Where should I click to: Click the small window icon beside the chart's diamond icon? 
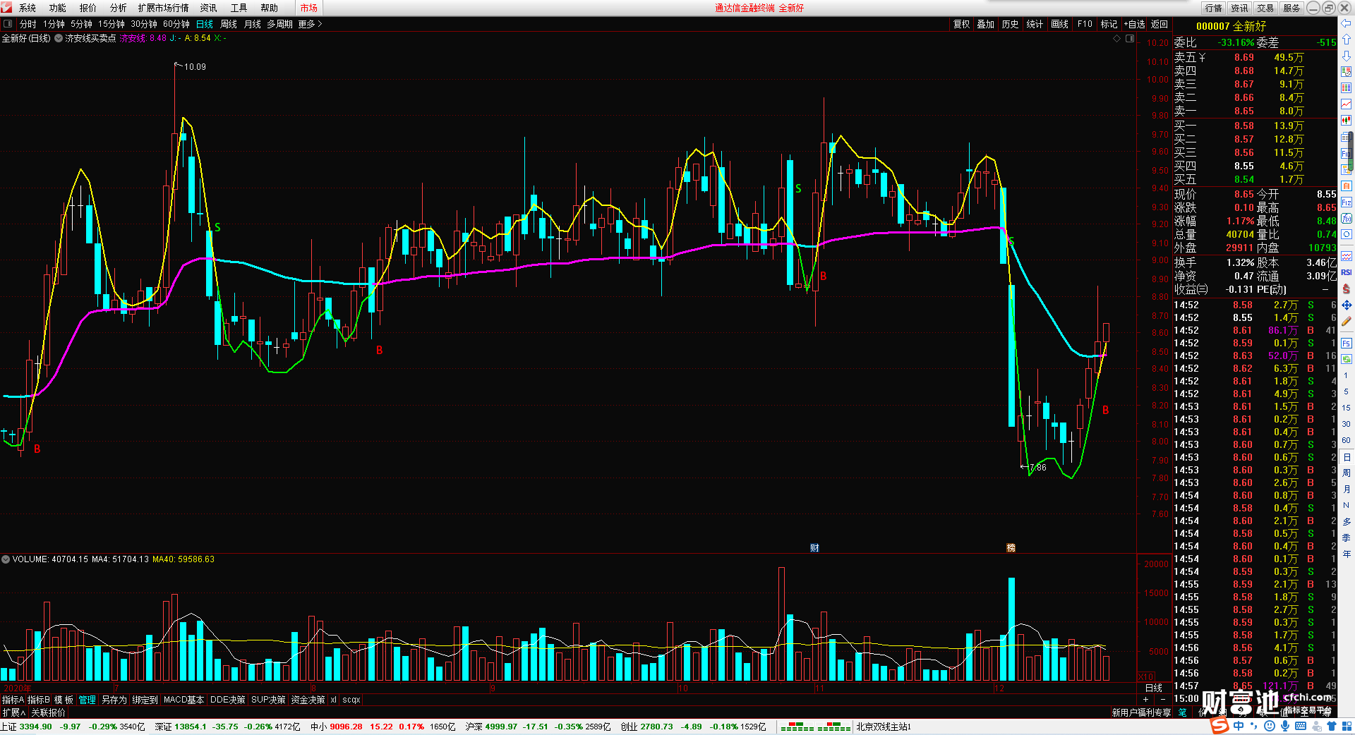point(1130,39)
